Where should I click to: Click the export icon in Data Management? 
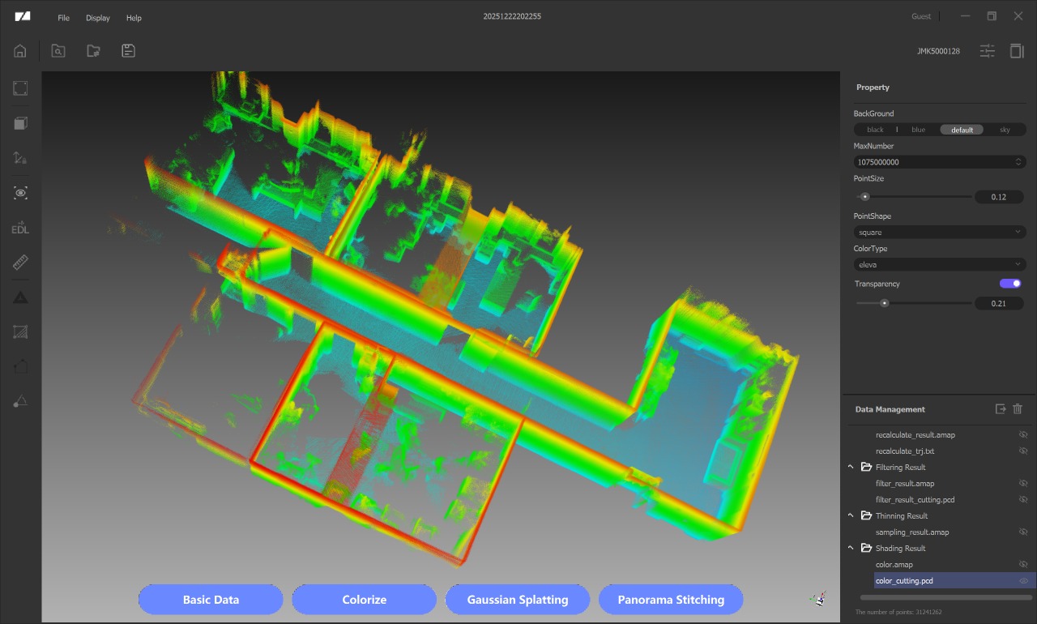point(1001,409)
